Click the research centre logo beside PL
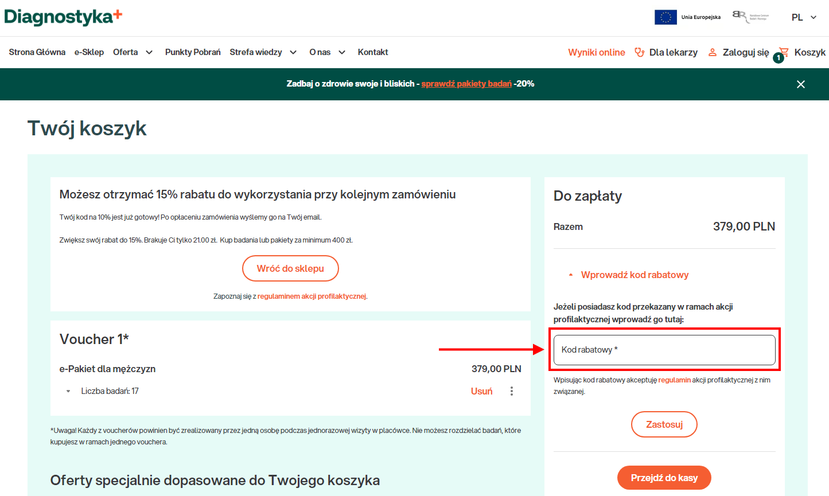829x496 pixels. pyautogui.click(x=750, y=17)
